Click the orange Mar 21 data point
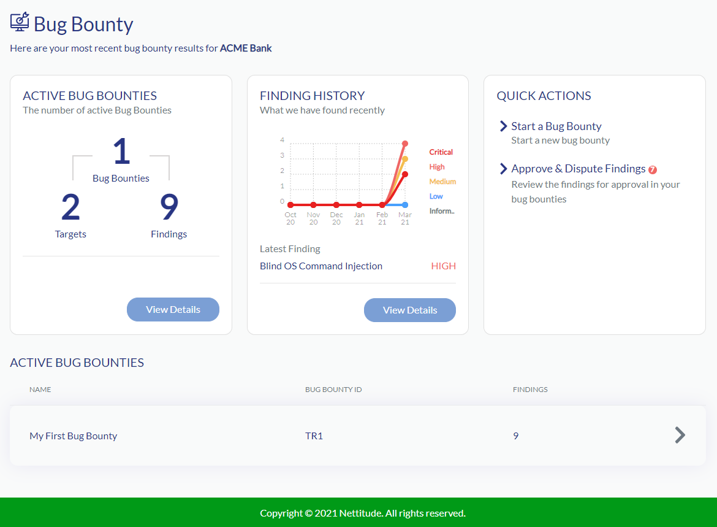The width and height of the screenshot is (717, 527). coord(404,159)
